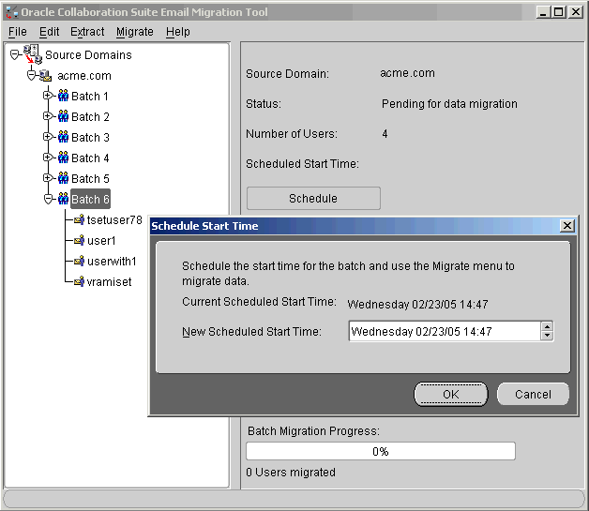This screenshot has height=511, width=589.
Task: Click the tsetuser78 user mail icon
Action: coord(80,219)
